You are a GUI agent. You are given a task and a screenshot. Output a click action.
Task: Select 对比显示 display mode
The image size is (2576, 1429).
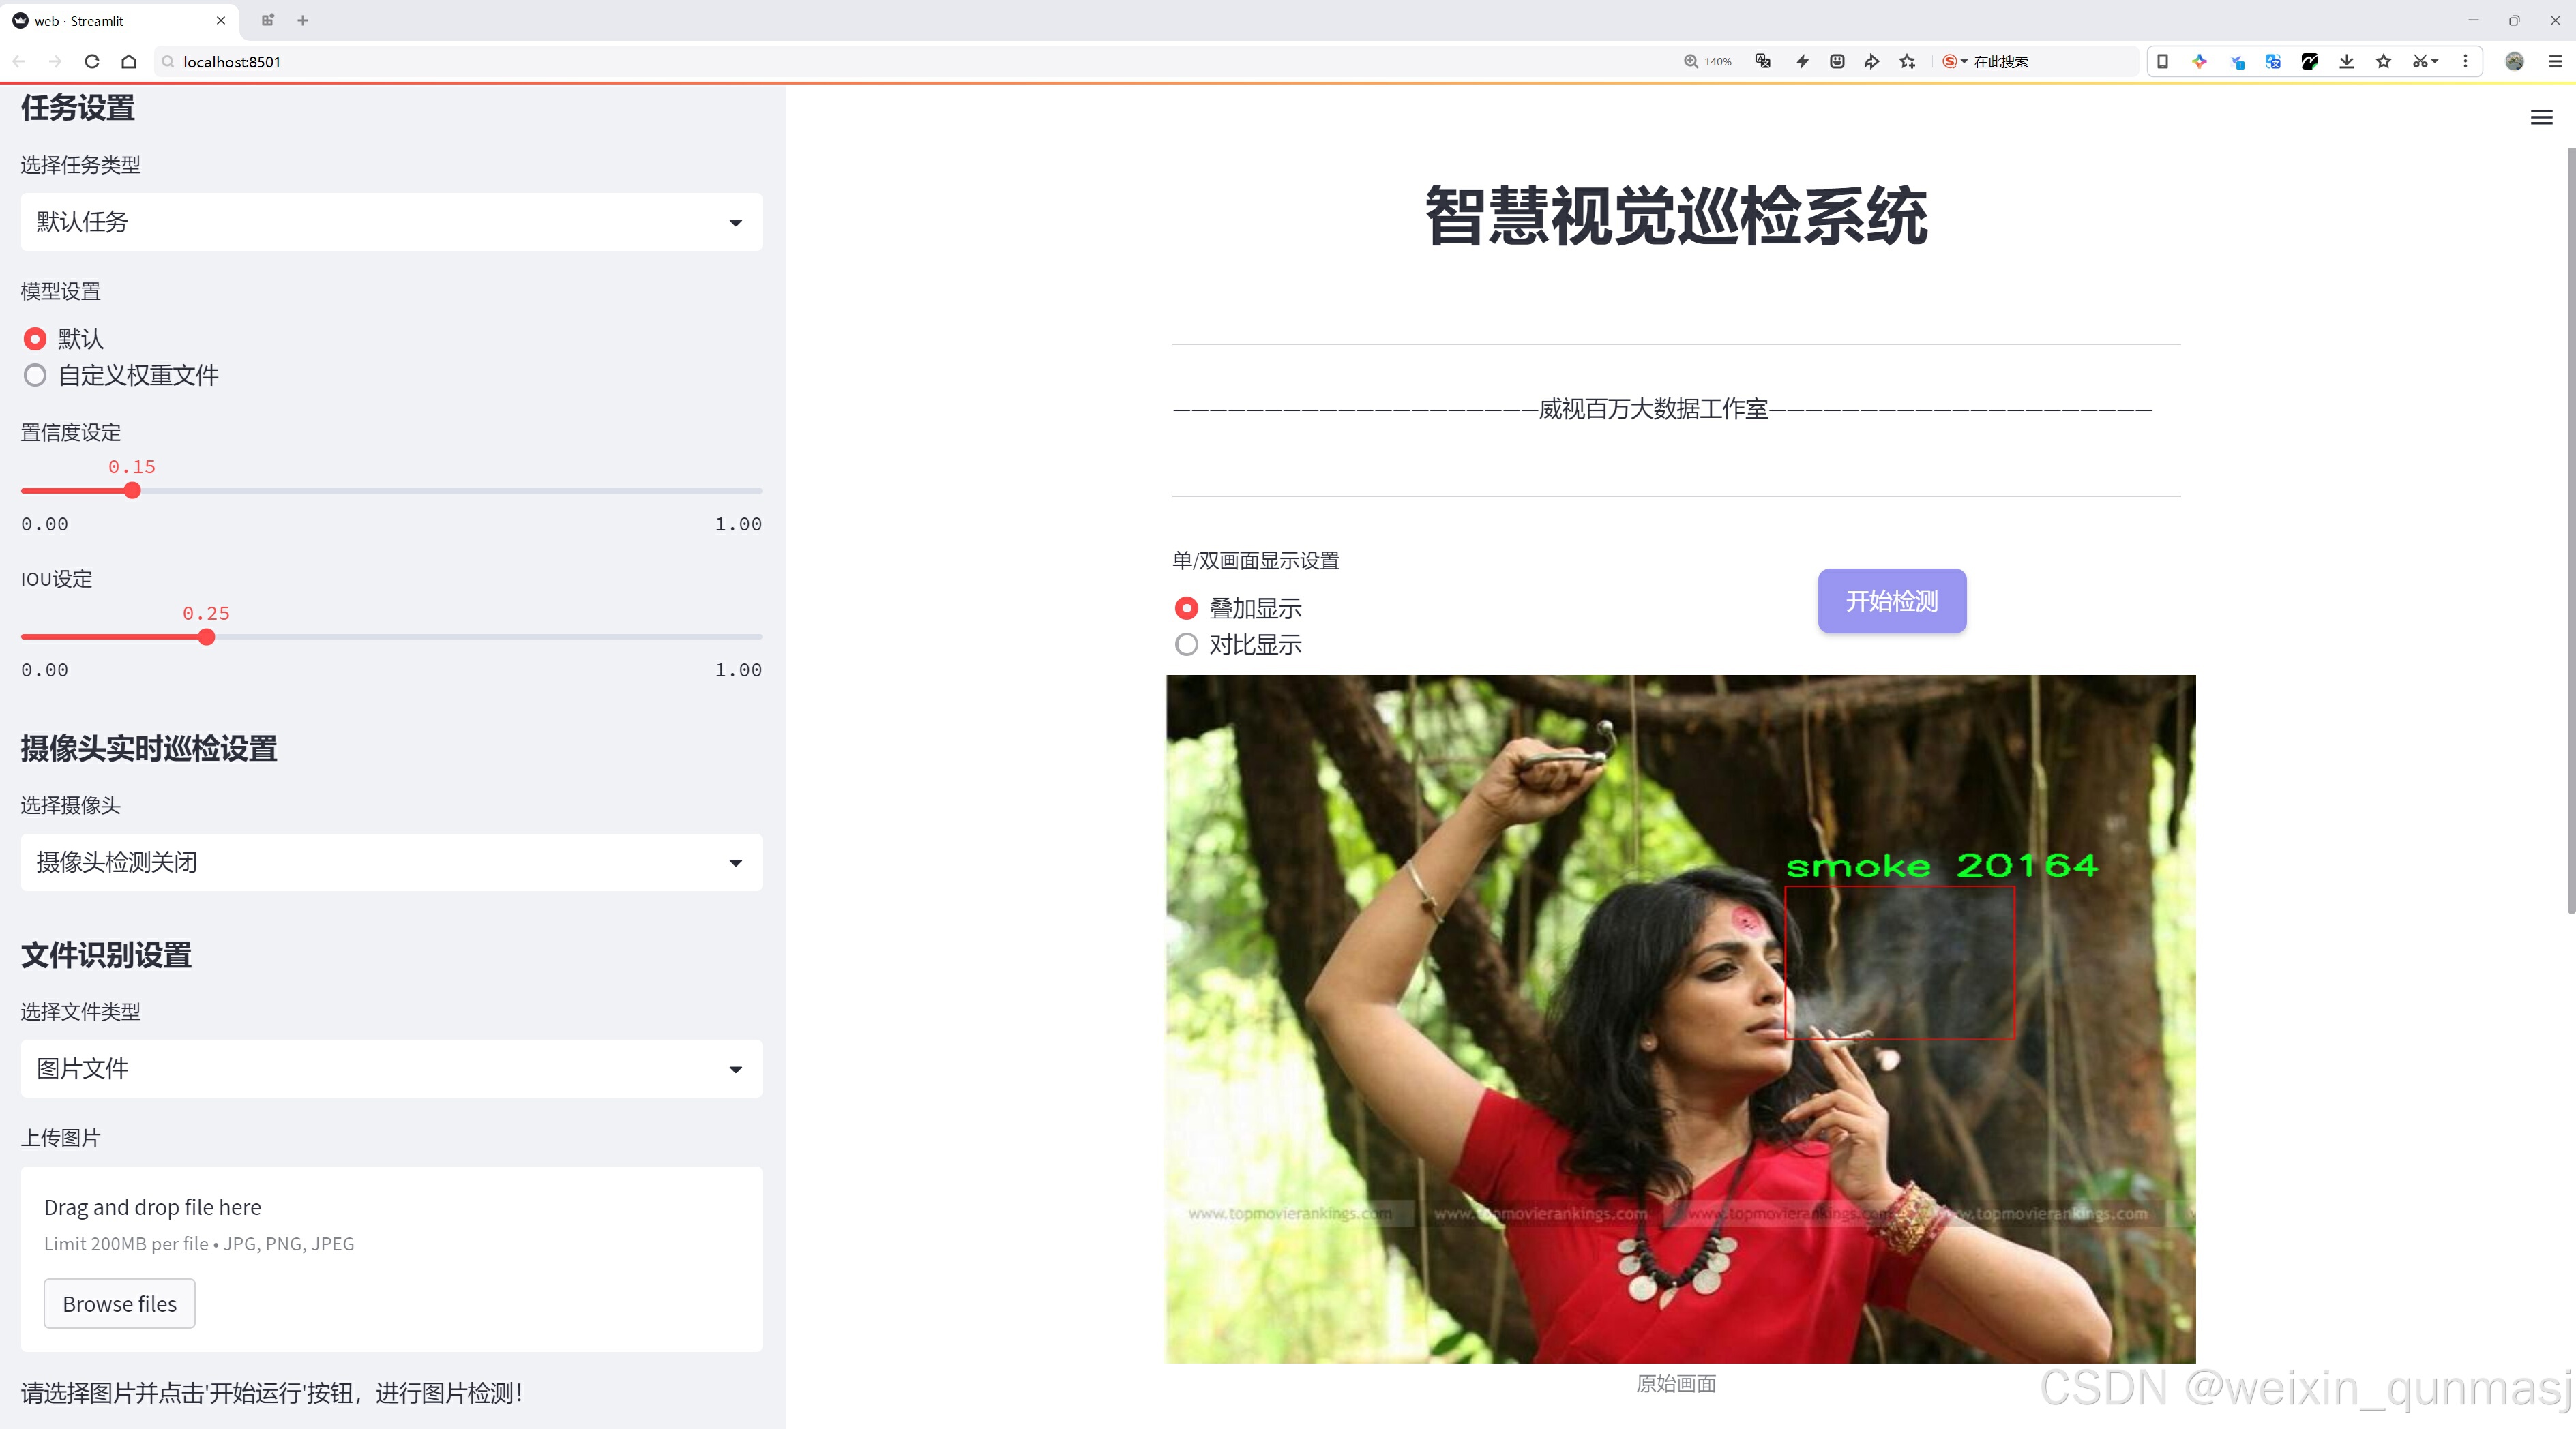[1186, 644]
